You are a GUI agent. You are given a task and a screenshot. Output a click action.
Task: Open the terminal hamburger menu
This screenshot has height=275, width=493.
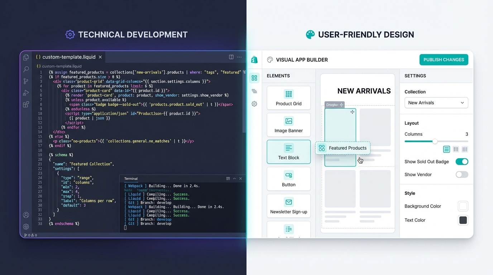click(x=228, y=178)
